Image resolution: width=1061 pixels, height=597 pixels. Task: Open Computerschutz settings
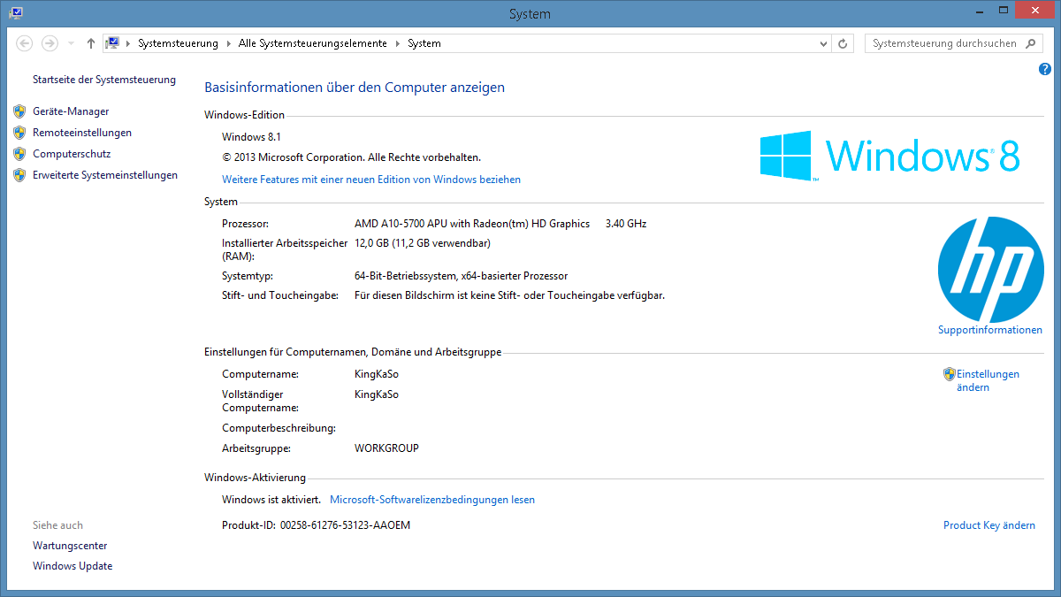(71, 154)
